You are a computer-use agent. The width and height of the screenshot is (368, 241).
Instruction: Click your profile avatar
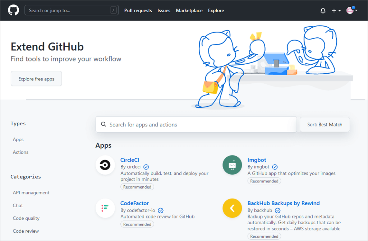[350, 10]
